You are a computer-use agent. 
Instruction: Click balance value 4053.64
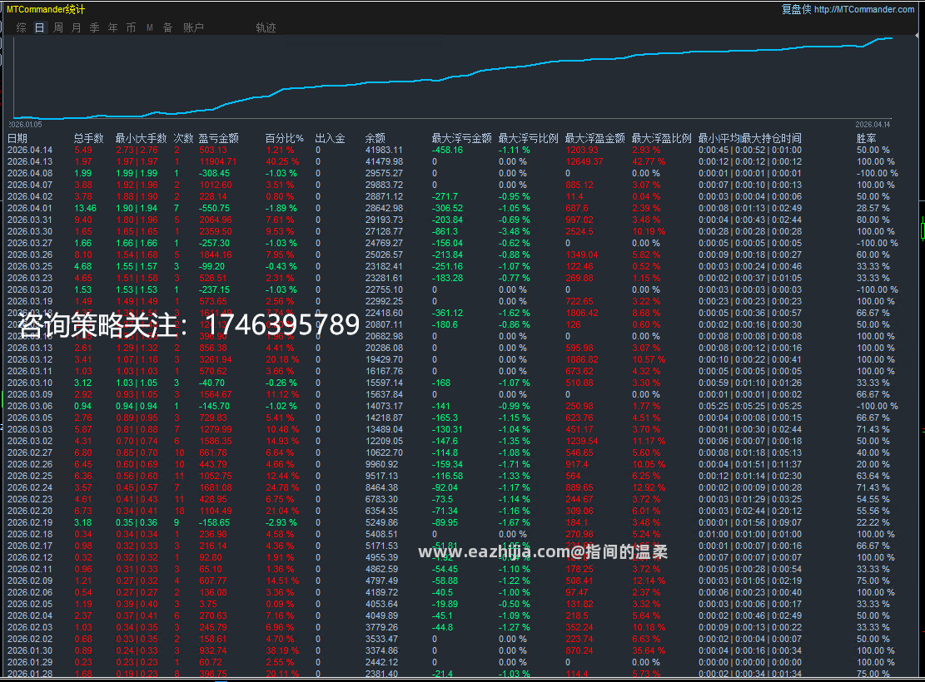pos(381,604)
